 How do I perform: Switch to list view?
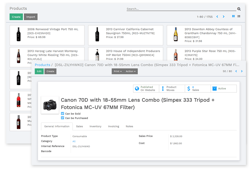point(239,16)
